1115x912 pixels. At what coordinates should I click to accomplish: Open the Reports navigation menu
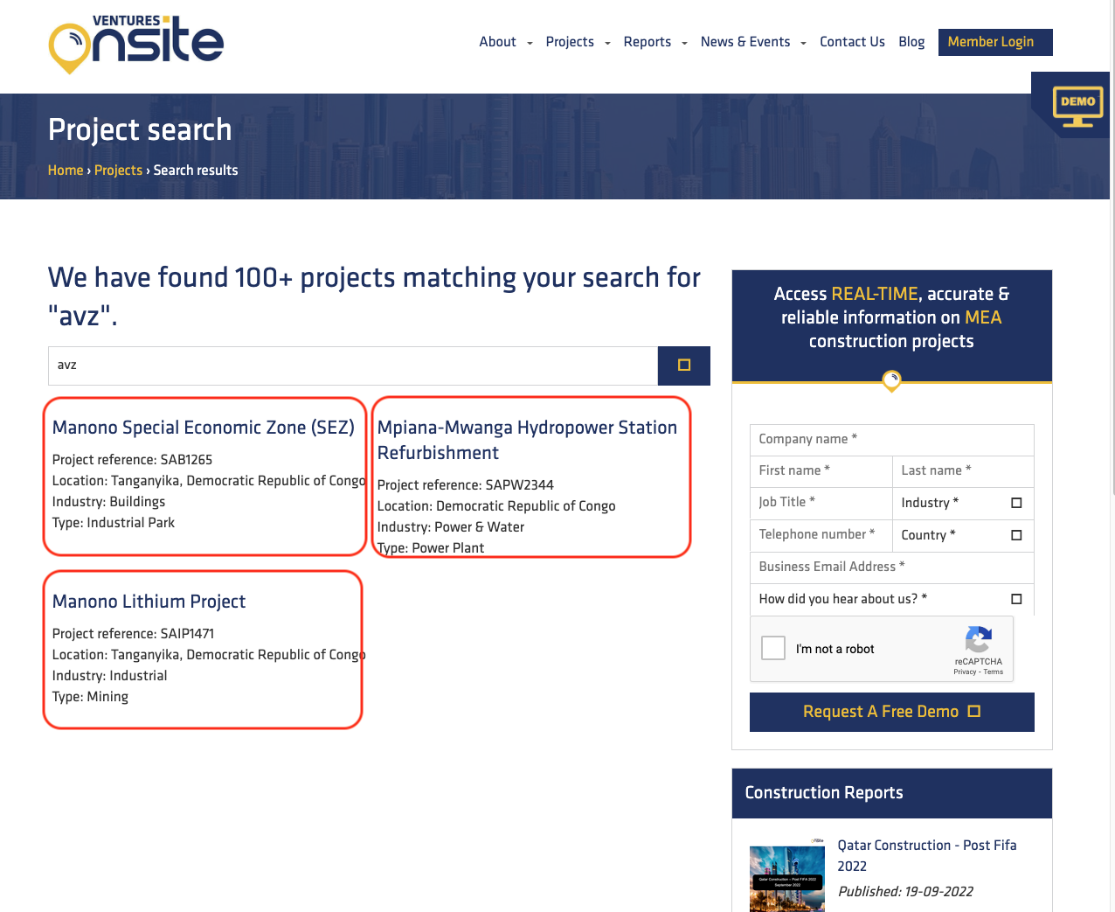tap(654, 42)
